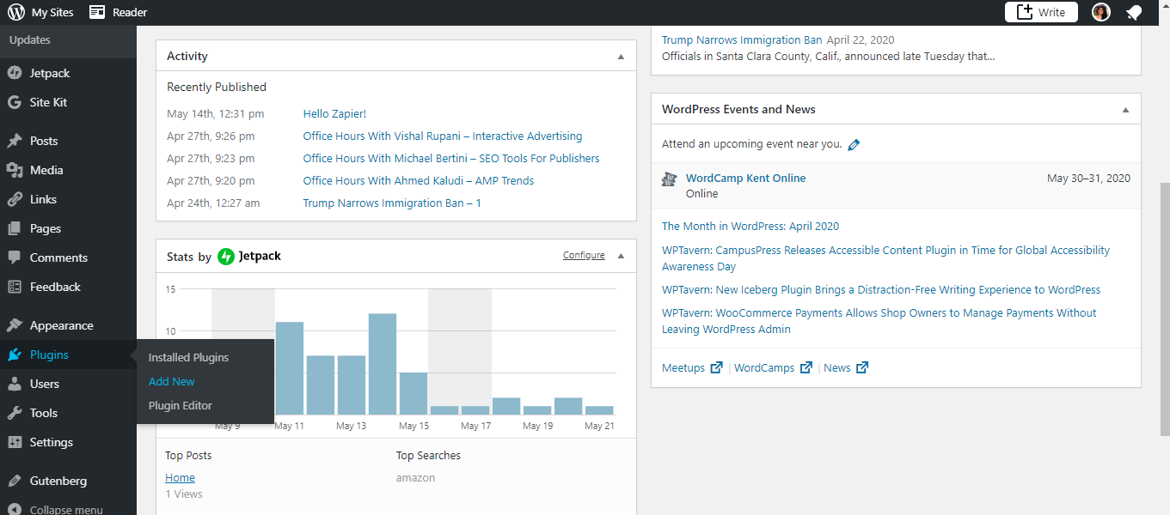Collapse WordPress Events and News widget
1170x515 pixels.
(1125, 110)
